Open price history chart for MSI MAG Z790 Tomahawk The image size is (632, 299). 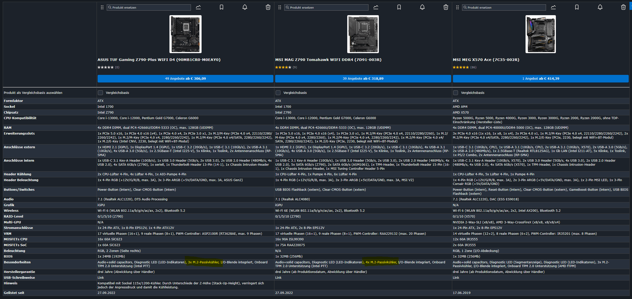pyautogui.click(x=376, y=7)
